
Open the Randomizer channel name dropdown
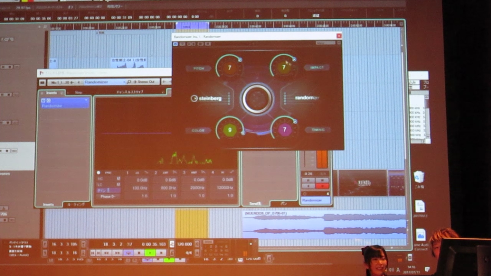pos(124,82)
